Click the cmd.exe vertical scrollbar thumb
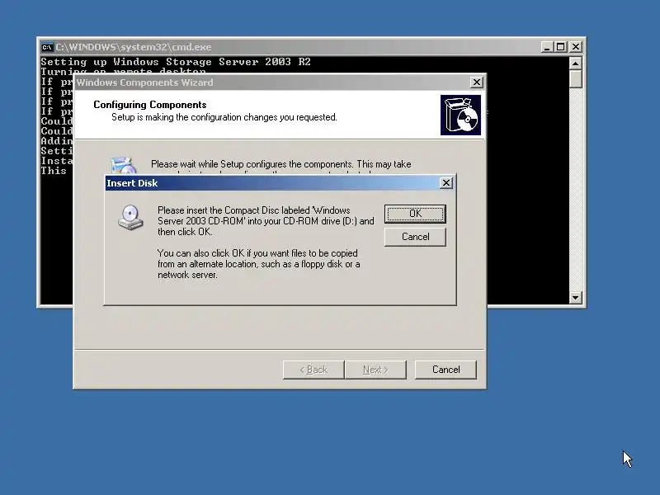Image resolution: width=660 pixels, height=495 pixels. (575, 79)
